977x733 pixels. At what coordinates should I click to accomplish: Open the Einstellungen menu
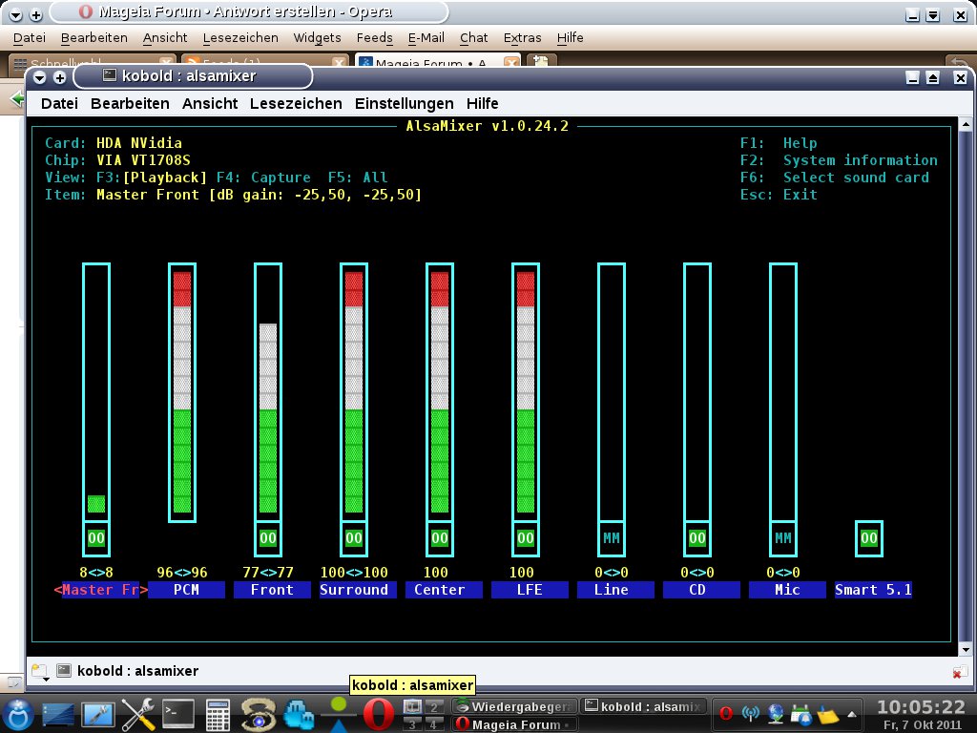[x=404, y=103]
